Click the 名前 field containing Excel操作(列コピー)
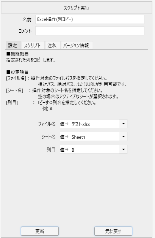Image resolution: width=155 pixels, height=238 pixels. [90, 19]
